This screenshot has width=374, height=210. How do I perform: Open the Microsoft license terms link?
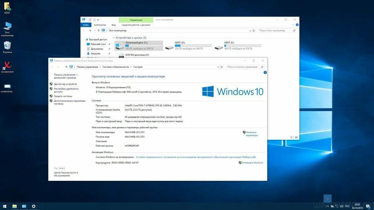click(196, 157)
